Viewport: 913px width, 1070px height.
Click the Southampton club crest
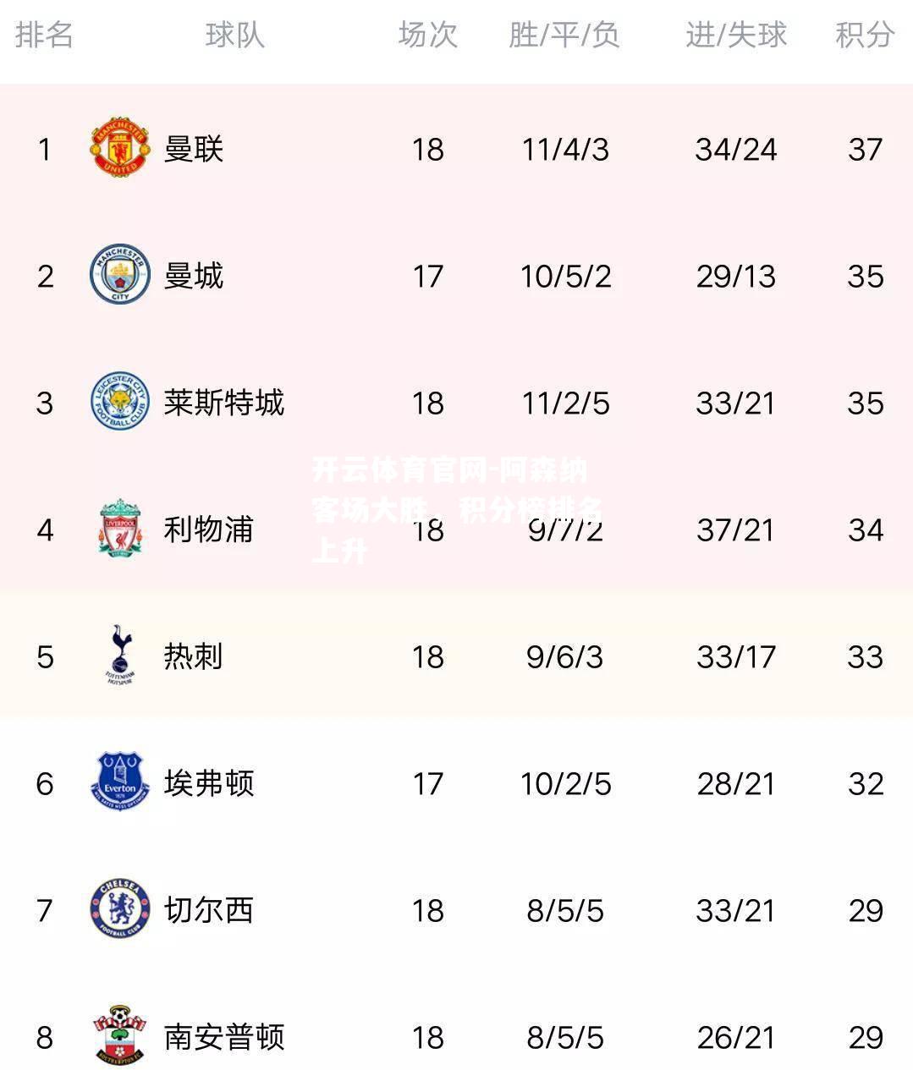pos(120,1035)
